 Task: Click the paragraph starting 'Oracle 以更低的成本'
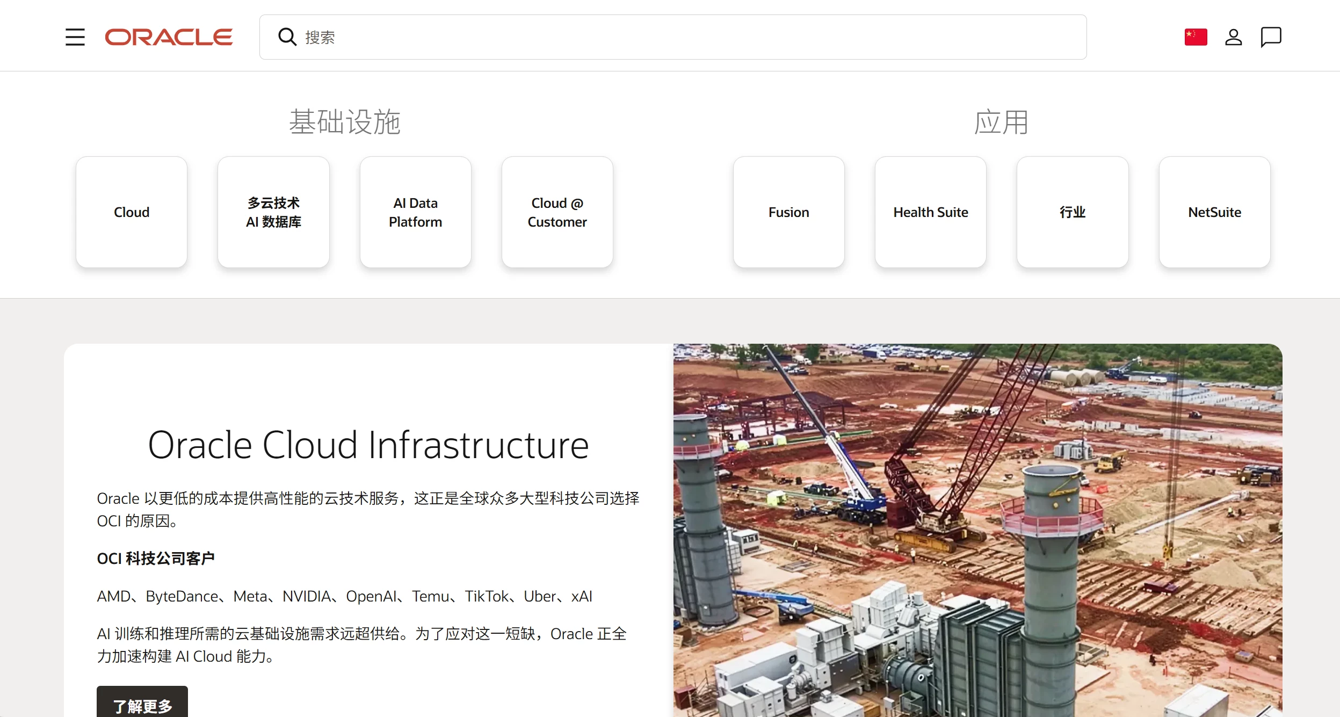(368, 509)
